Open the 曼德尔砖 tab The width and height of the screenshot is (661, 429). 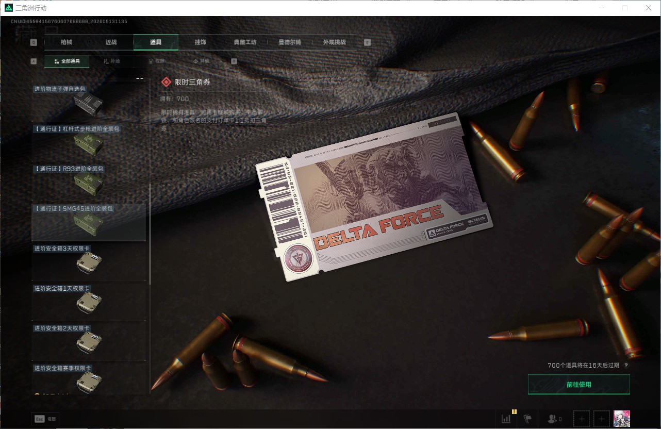(x=290, y=42)
